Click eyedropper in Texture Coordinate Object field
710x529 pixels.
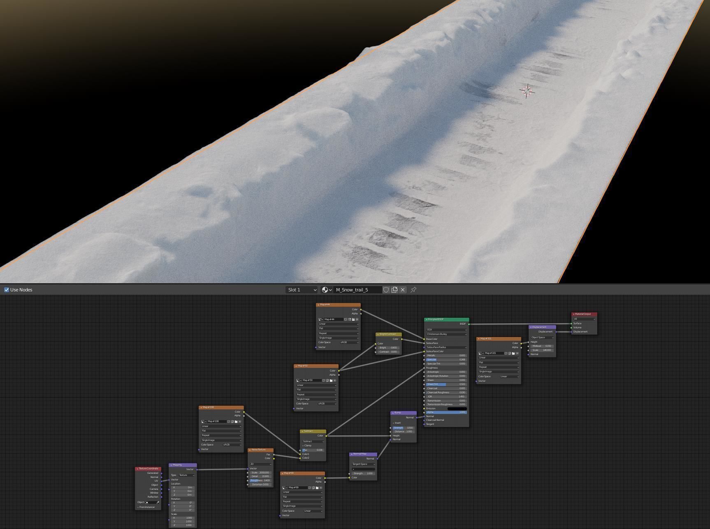(158, 502)
